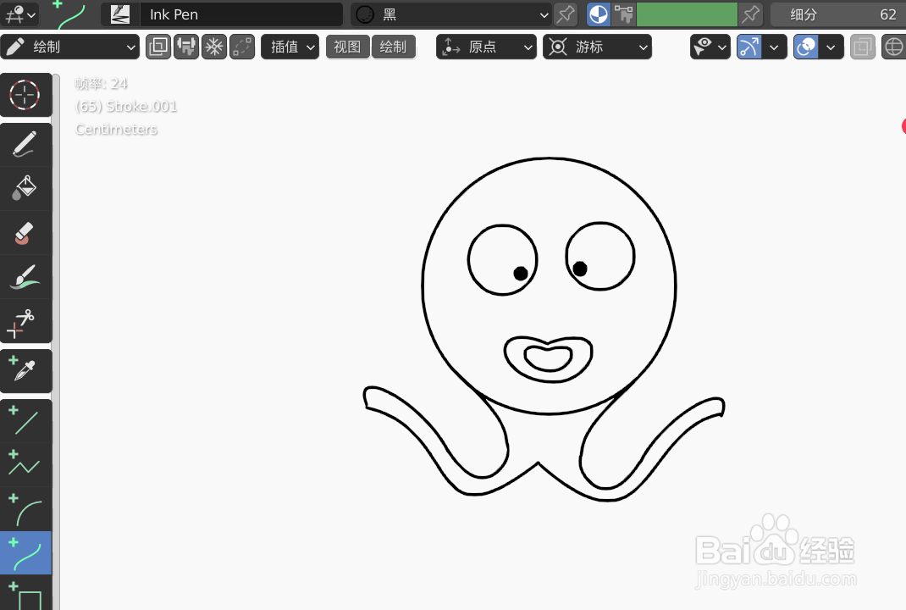
Task: Toggle the dashed curve icon
Action: pyautogui.click(x=243, y=47)
